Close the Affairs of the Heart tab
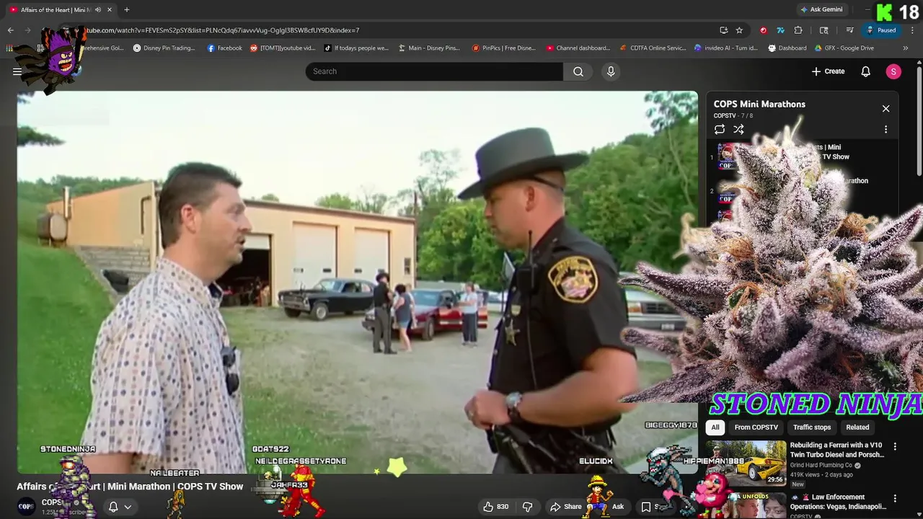The width and height of the screenshot is (923, 519). pos(110,9)
